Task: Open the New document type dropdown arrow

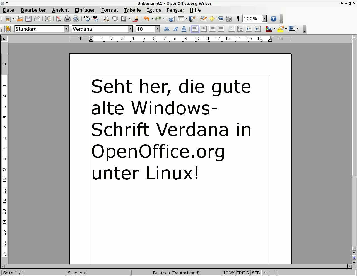Action: click(14, 19)
